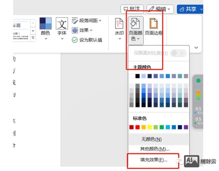
Task: Open the 页面边框 page borders tool
Action: pos(154,27)
